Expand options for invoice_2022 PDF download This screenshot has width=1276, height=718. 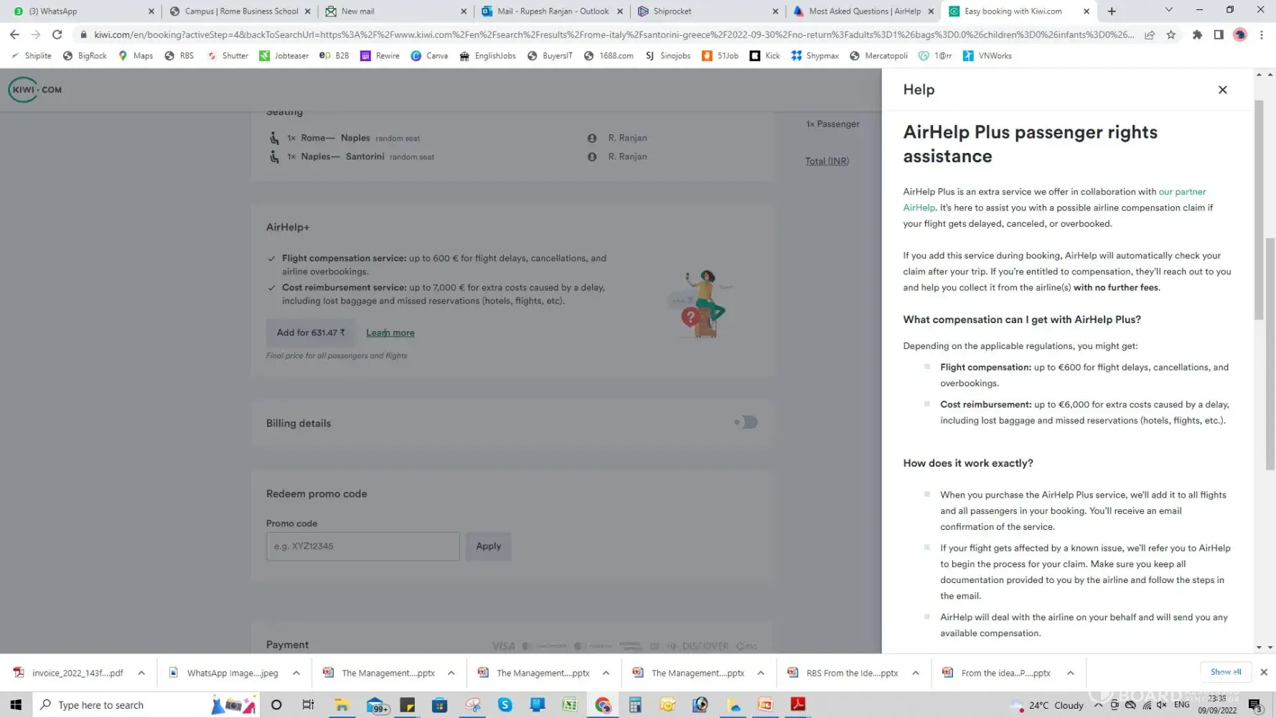pyautogui.click(x=141, y=673)
